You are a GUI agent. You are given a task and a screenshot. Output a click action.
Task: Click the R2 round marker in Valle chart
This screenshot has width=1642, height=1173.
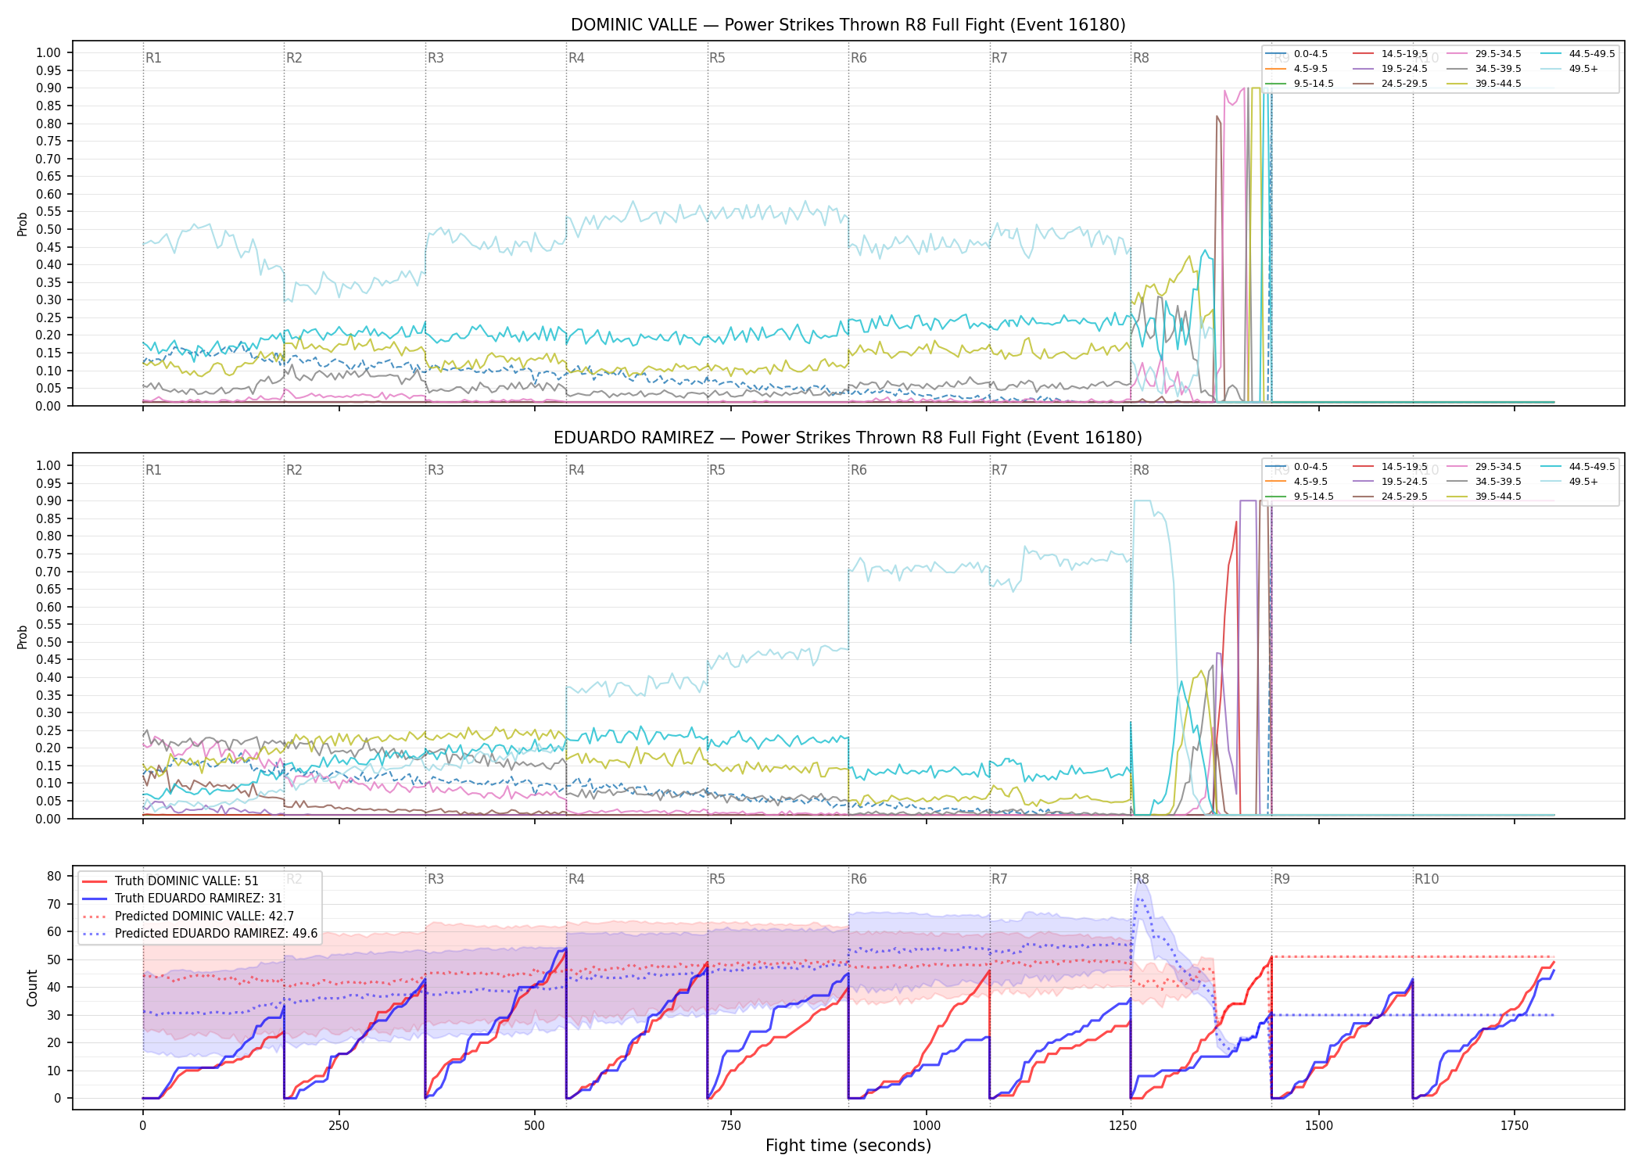(294, 58)
